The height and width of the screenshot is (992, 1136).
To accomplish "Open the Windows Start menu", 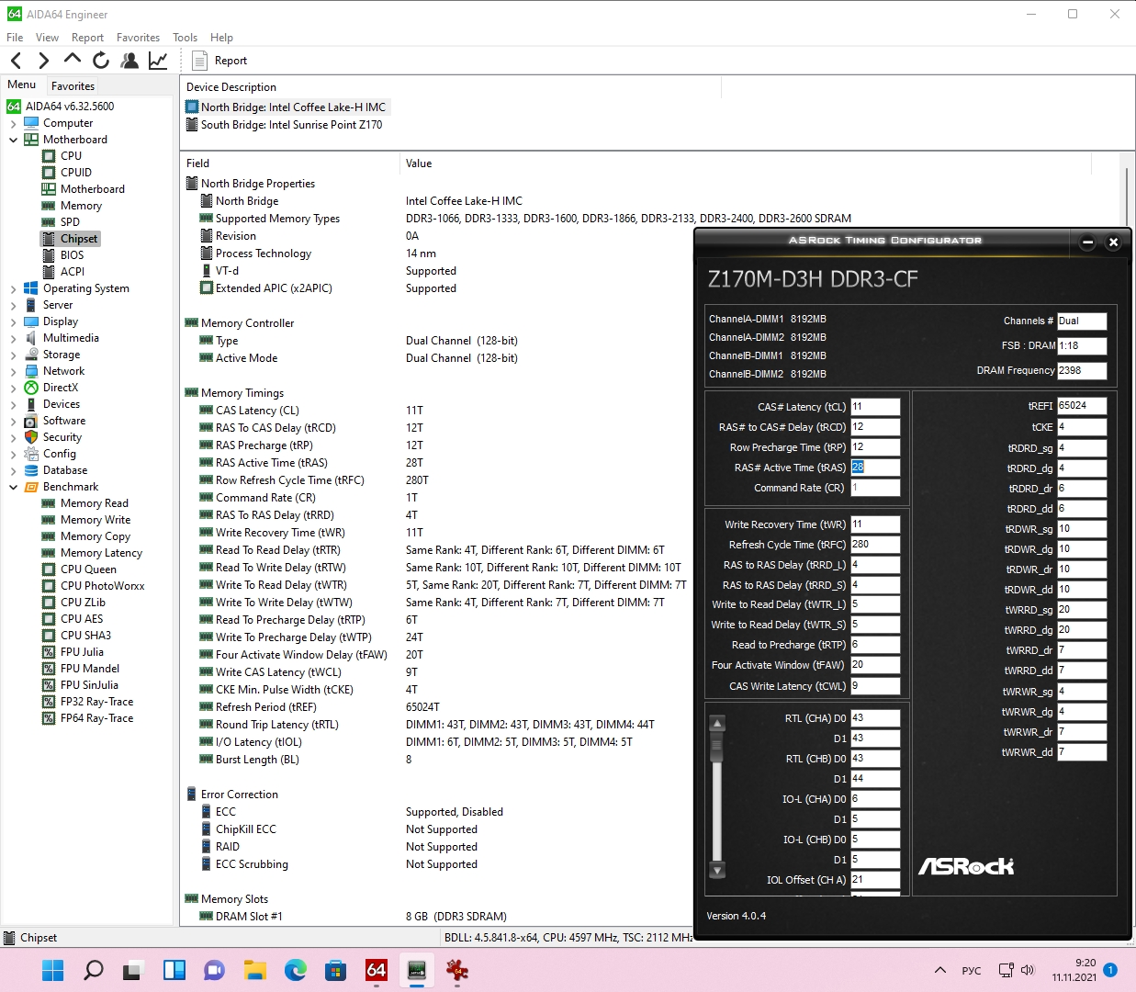I will pos(53,970).
